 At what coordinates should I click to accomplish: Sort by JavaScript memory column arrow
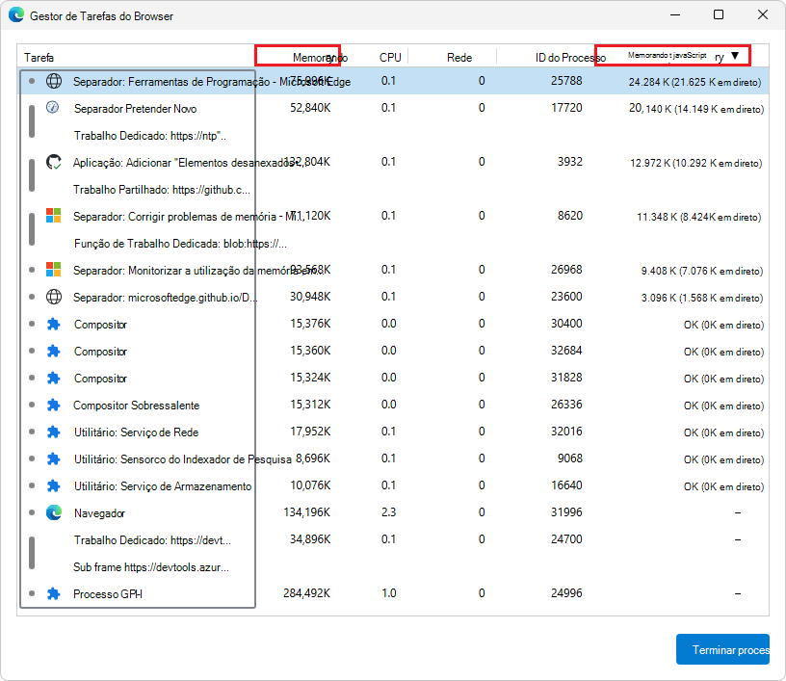pyautogui.click(x=735, y=57)
